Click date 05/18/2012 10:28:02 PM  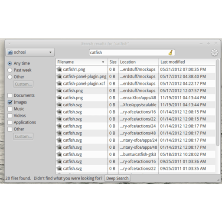[x=183, y=154]
